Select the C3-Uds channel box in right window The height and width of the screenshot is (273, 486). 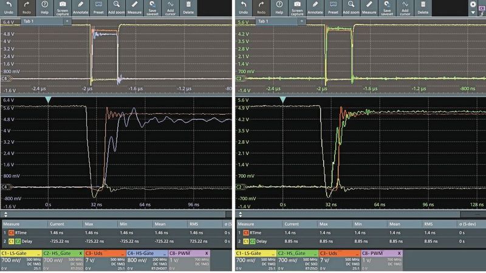point(340,260)
